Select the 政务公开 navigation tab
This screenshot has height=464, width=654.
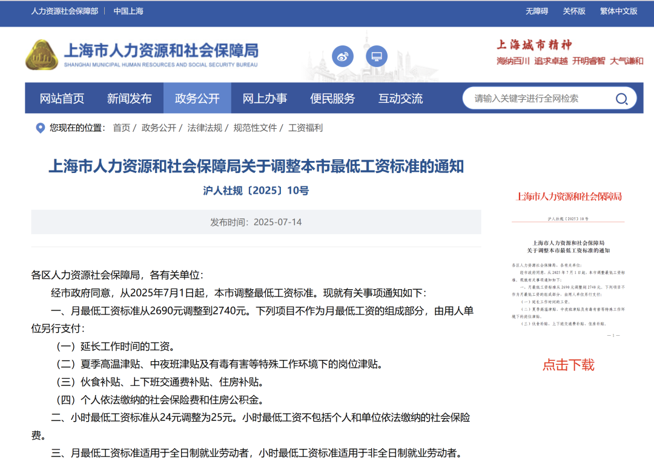click(197, 99)
